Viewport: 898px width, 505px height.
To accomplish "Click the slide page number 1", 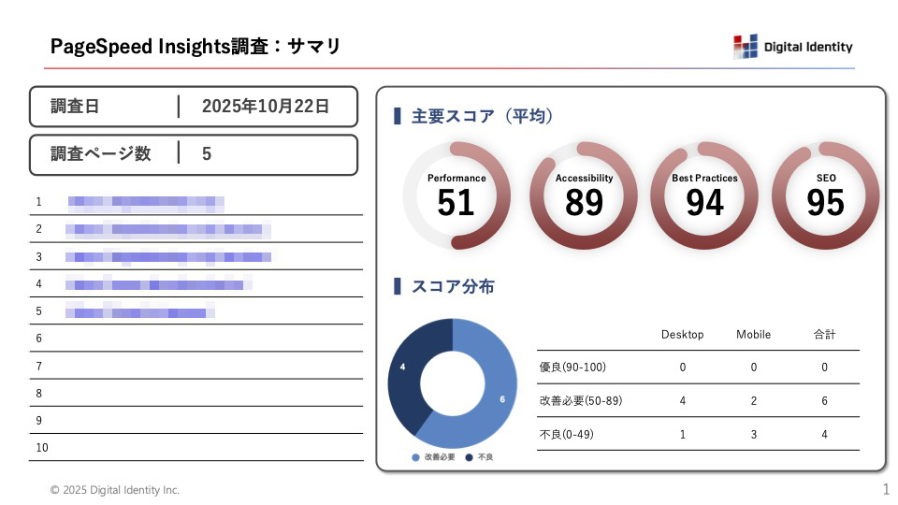I will click(886, 489).
